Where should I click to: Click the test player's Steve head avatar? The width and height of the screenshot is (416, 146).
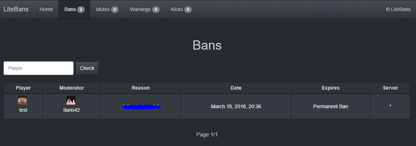[22, 100]
